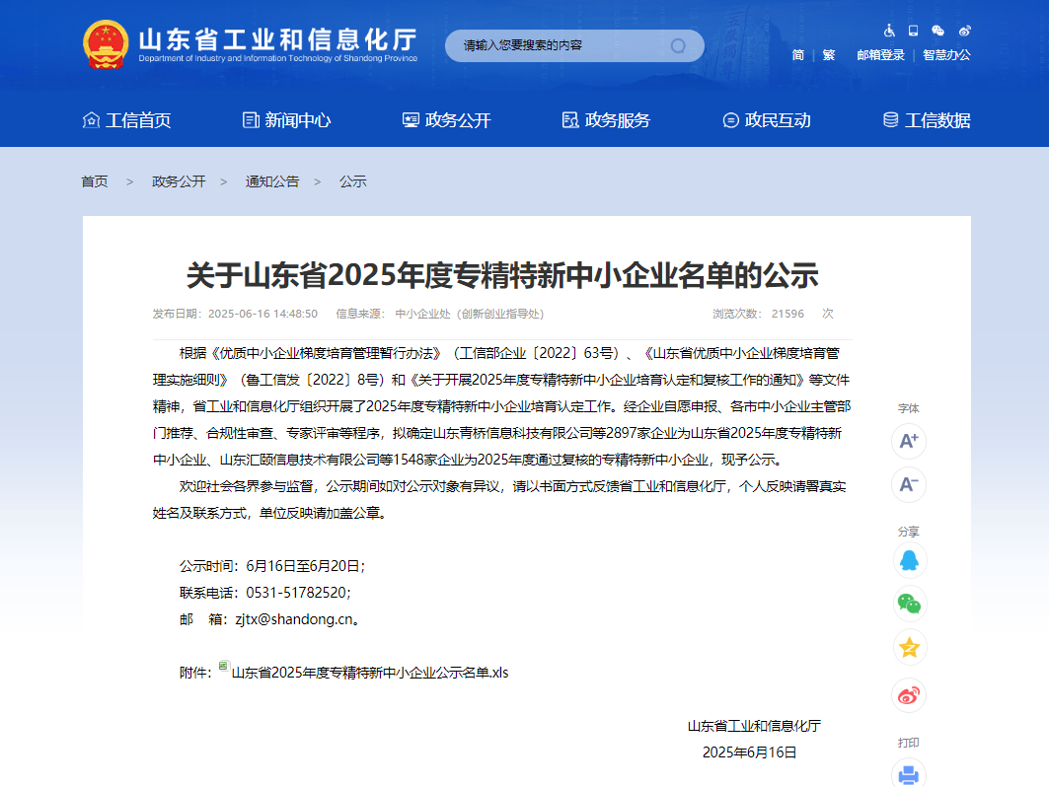Screen dimensions: 1049x787
Task: Download 山东省2025年度专精特新中小企业公示名单.xls attachment
Action: 370,673
